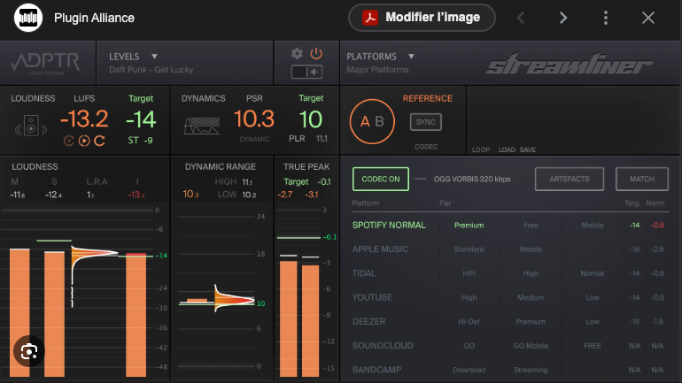The image size is (682, 383).
Task: Toggle the A B reference circle
Action: [372, 121]
